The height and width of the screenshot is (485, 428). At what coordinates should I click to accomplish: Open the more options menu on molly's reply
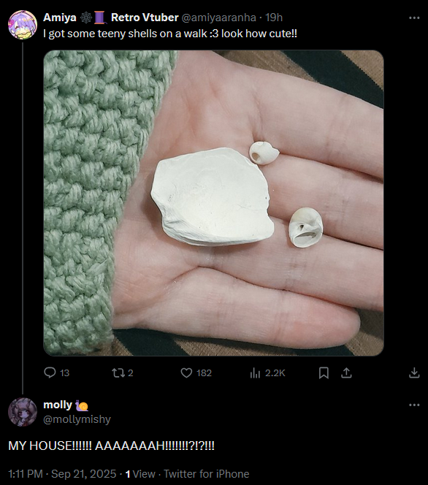click(x=414, y=405)
